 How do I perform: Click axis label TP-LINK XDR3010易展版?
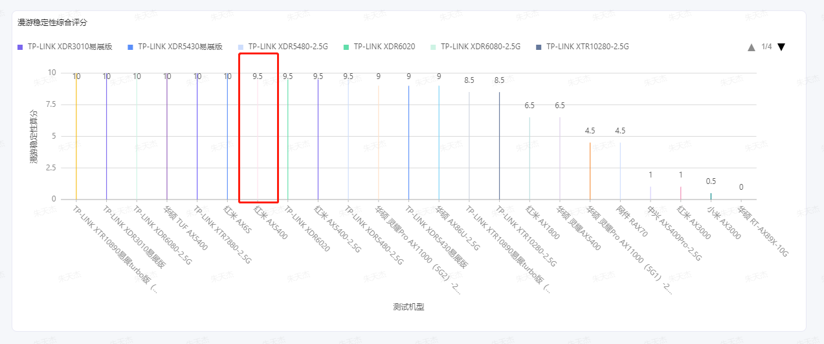[x=135, y=237]
